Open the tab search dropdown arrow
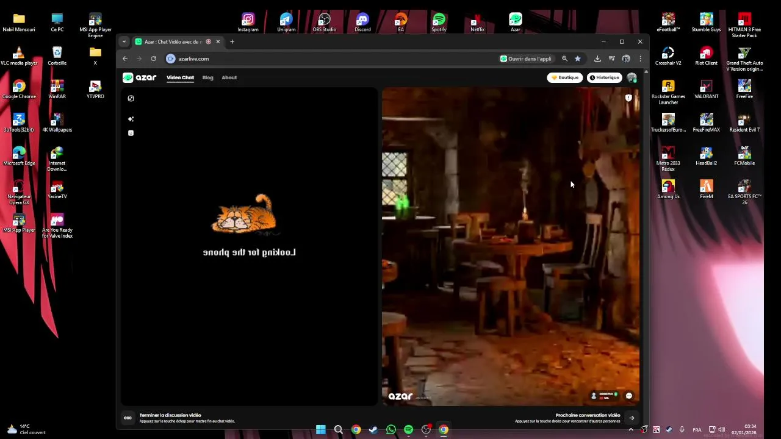Image resolution: width=781 pixels, height=439 pixels. click(x=124, y=41)
